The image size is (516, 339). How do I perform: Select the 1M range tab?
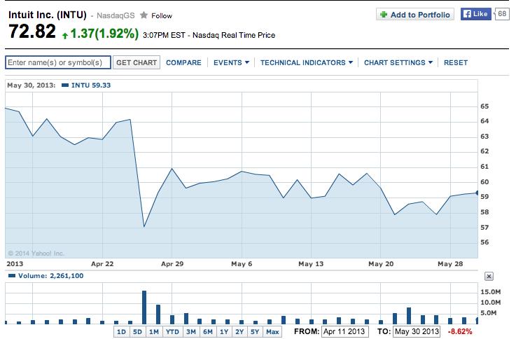coord(154,332)
